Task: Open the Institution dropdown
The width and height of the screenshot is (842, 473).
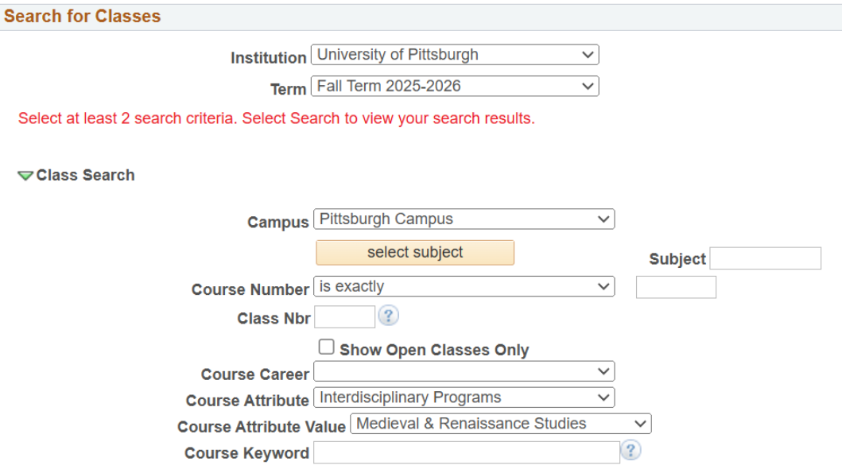Action: pos(454,55)
